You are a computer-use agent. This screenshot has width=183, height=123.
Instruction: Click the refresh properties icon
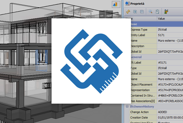pos(128,12)
